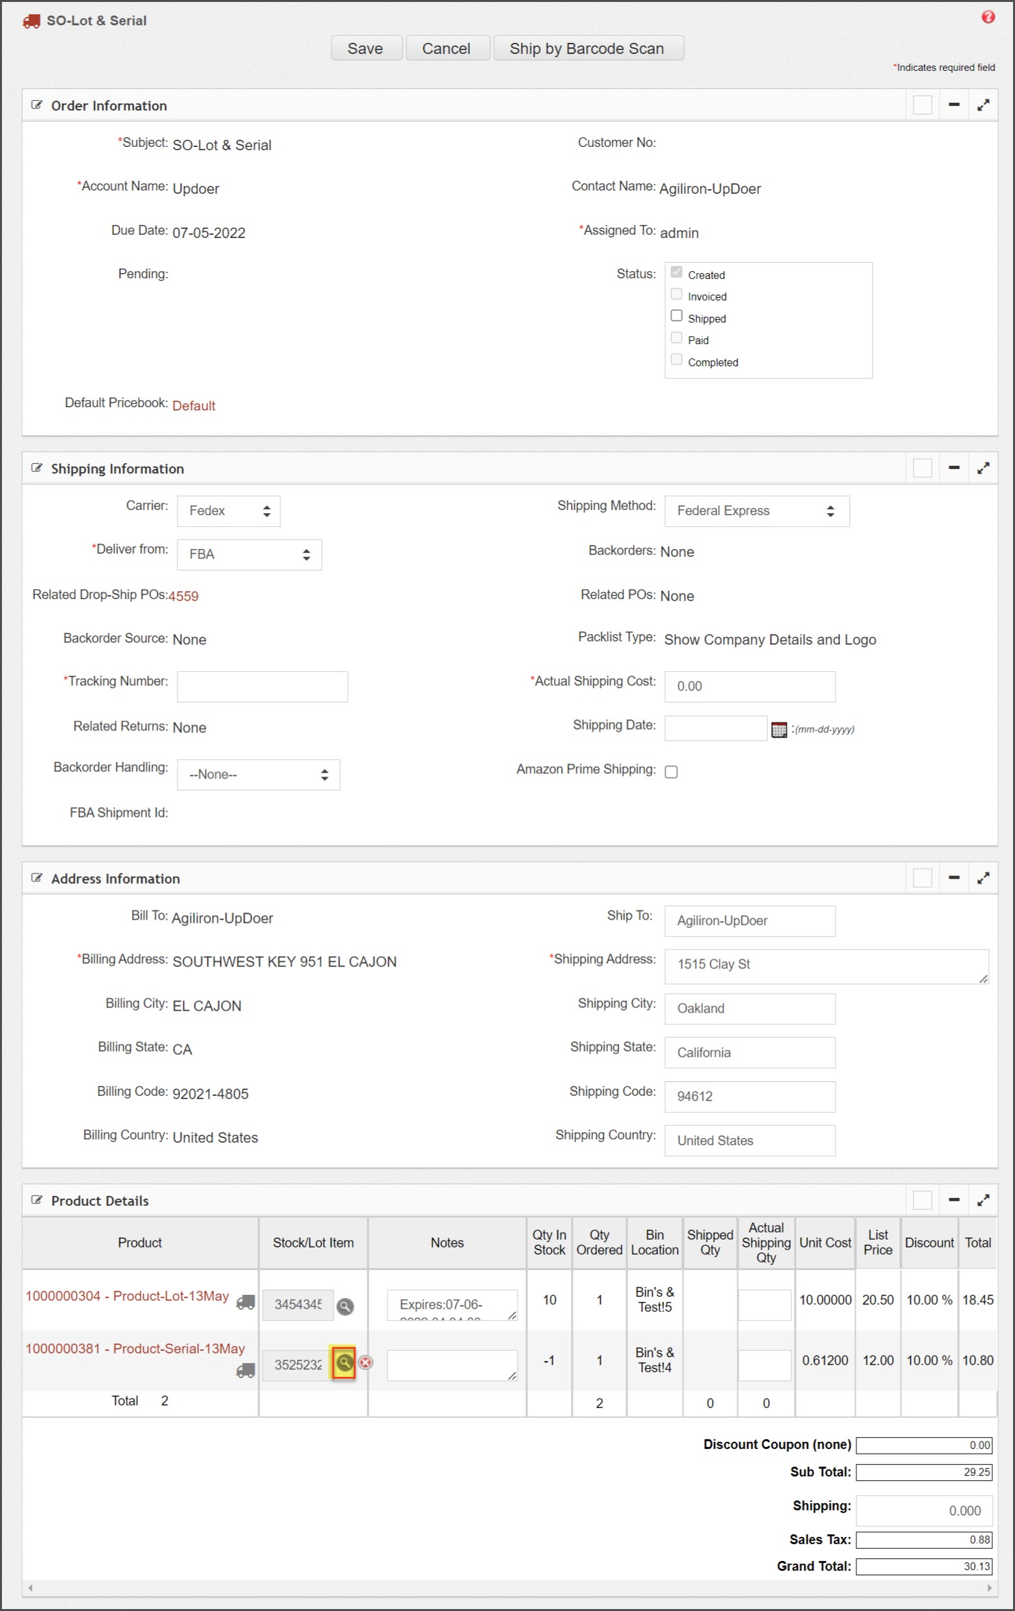The height and width of the screenshot is (1611, 1015).
Task: Click the truck icon for Product-Lot-13May
Action: click(245, 1302)
